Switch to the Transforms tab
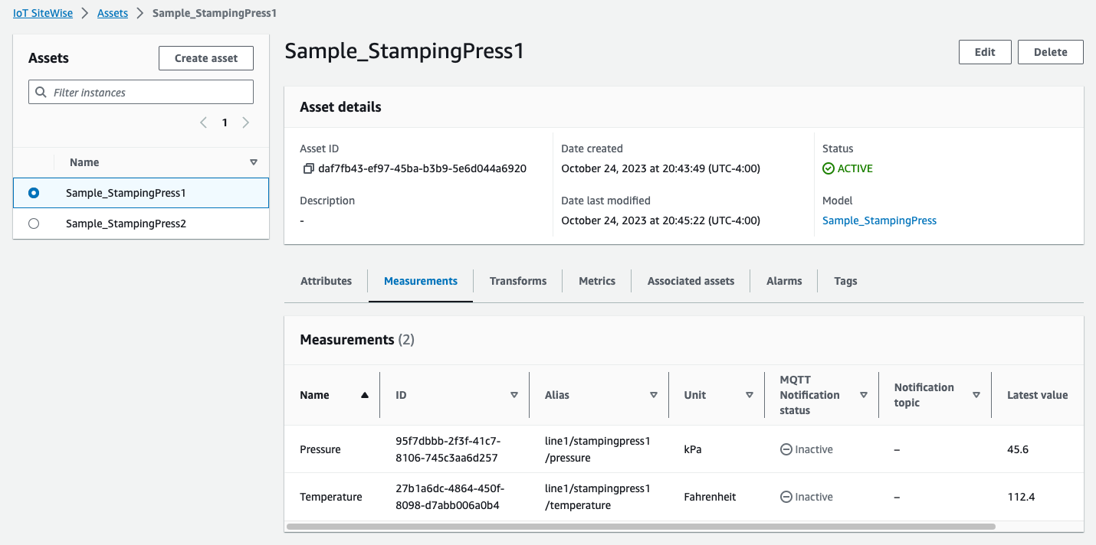The width and height of the screenshot is (1096, 545). tap(518, 281)
